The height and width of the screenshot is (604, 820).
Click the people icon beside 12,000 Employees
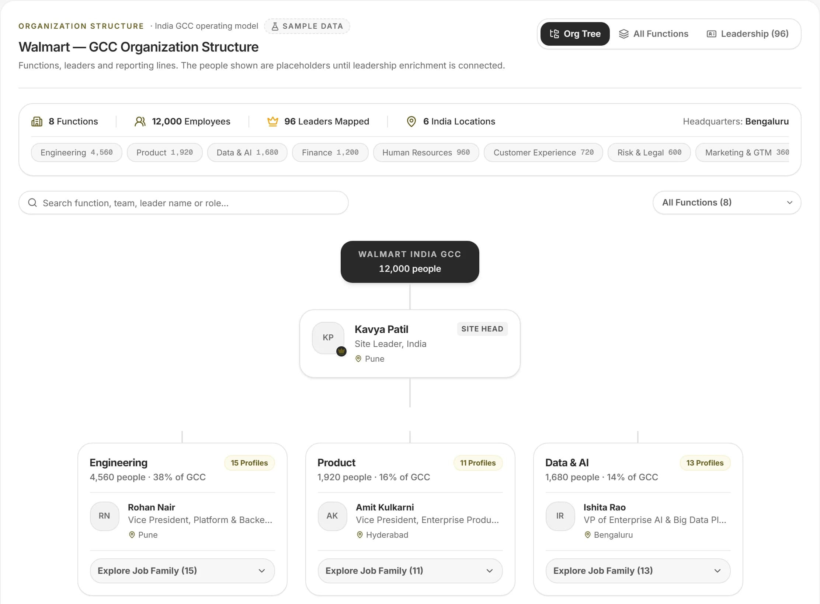click(x=140, y=122)
